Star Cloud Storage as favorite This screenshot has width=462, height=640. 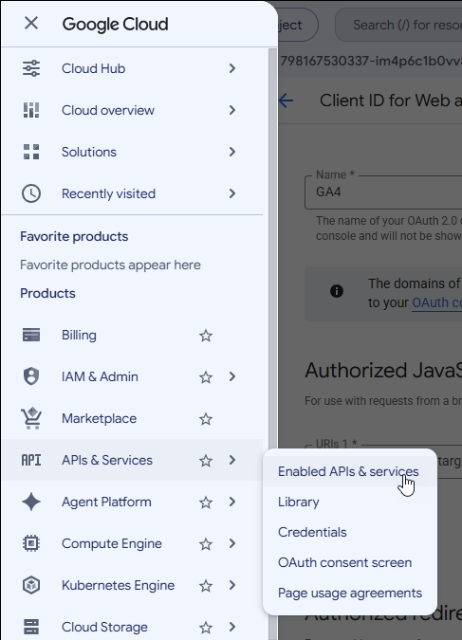coord(206,628)
